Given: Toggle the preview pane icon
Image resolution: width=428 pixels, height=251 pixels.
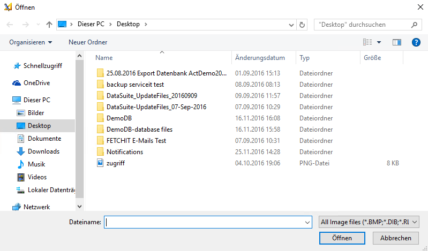Looking at the screenshot, I should point(396,42).
